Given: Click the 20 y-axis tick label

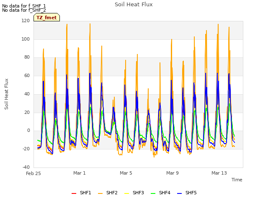Looking at the screenshot, I should point(27,113).
